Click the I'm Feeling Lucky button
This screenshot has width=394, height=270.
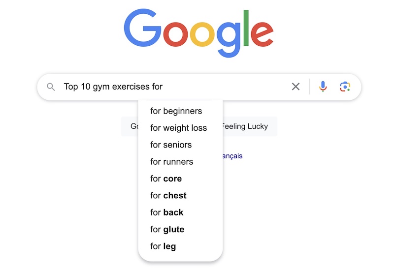coord(250,126)
